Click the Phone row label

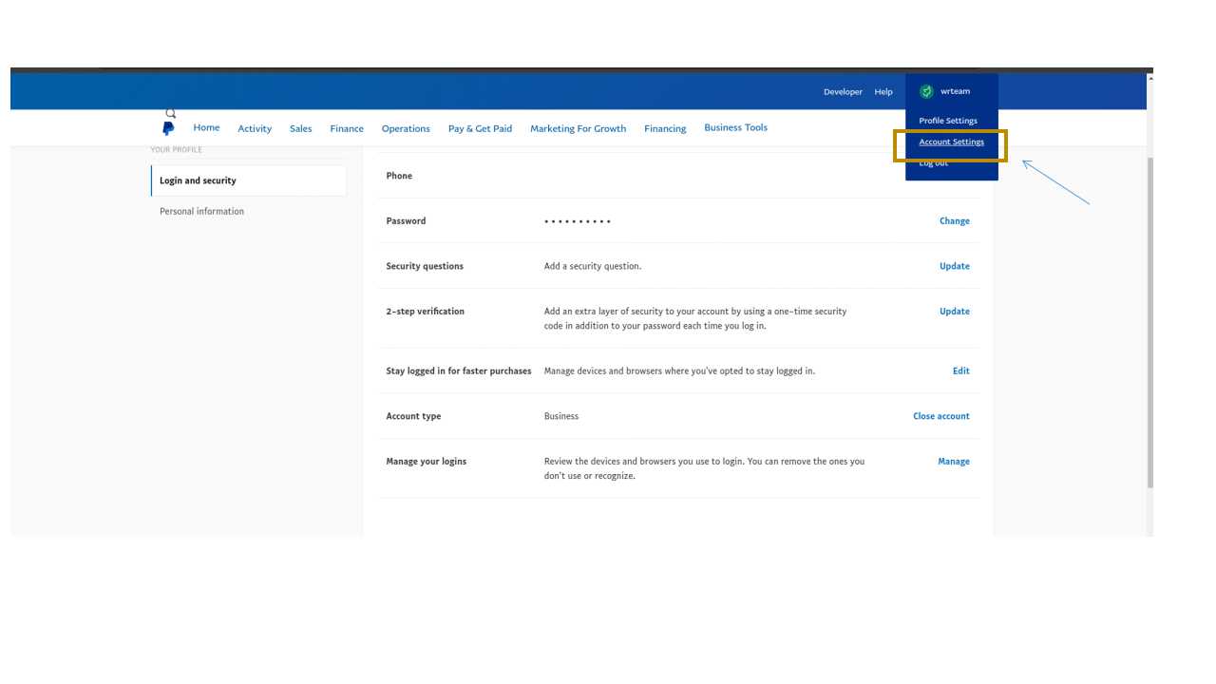point(399,176)
